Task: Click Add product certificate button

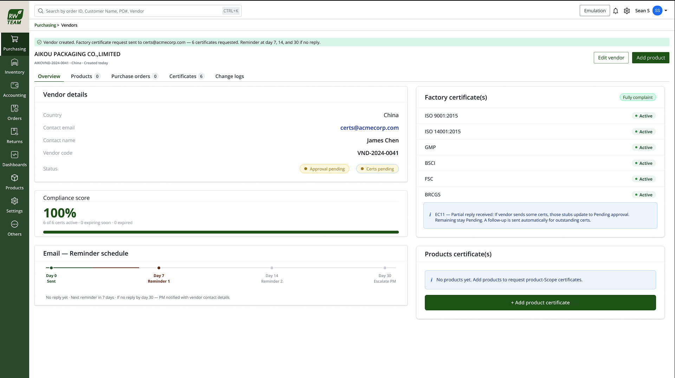Action: pyautogui.click(x=540, y=303)
